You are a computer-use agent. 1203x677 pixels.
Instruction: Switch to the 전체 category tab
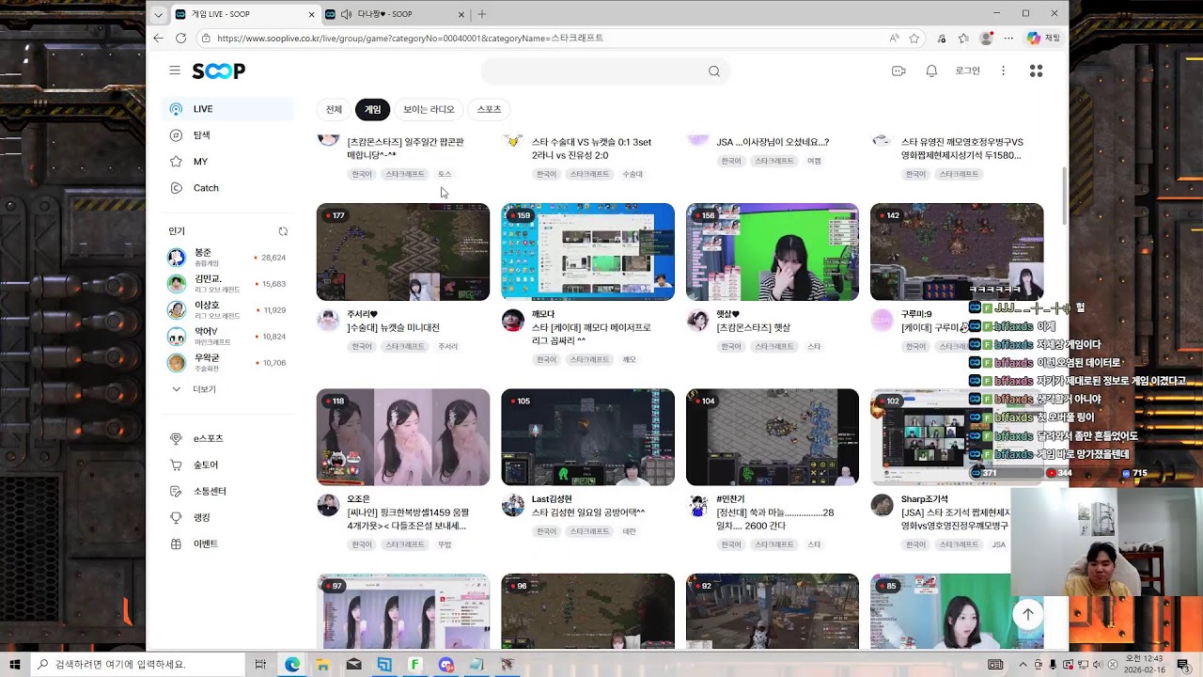[334, 110]
